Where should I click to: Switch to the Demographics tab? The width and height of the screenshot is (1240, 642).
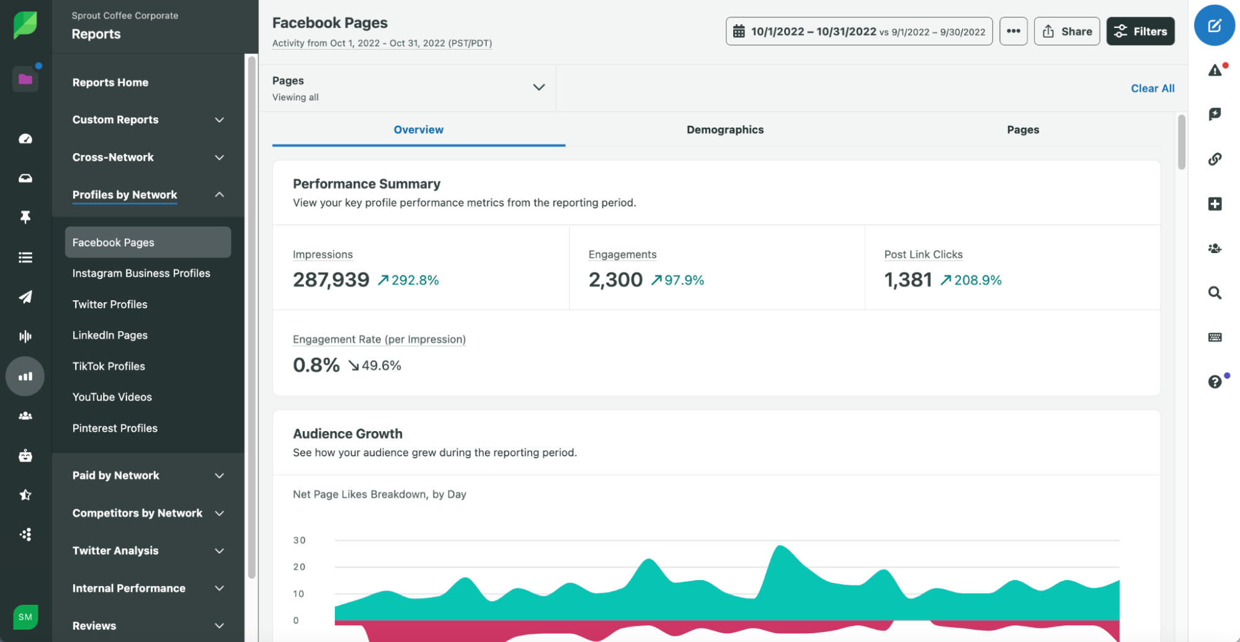pos(725,130)
